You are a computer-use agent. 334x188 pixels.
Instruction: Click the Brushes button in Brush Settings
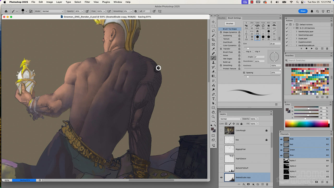click(x=230, y=23)
